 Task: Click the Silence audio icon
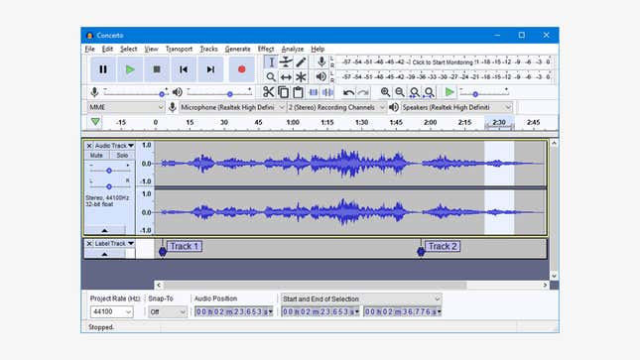[327, 92]
